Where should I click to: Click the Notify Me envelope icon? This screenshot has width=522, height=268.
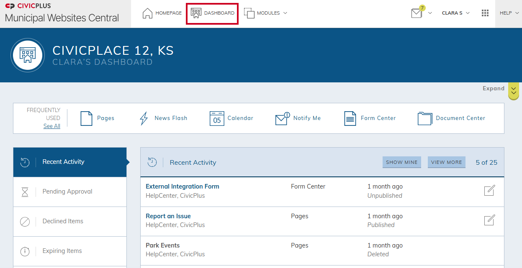tap(283, 118)
